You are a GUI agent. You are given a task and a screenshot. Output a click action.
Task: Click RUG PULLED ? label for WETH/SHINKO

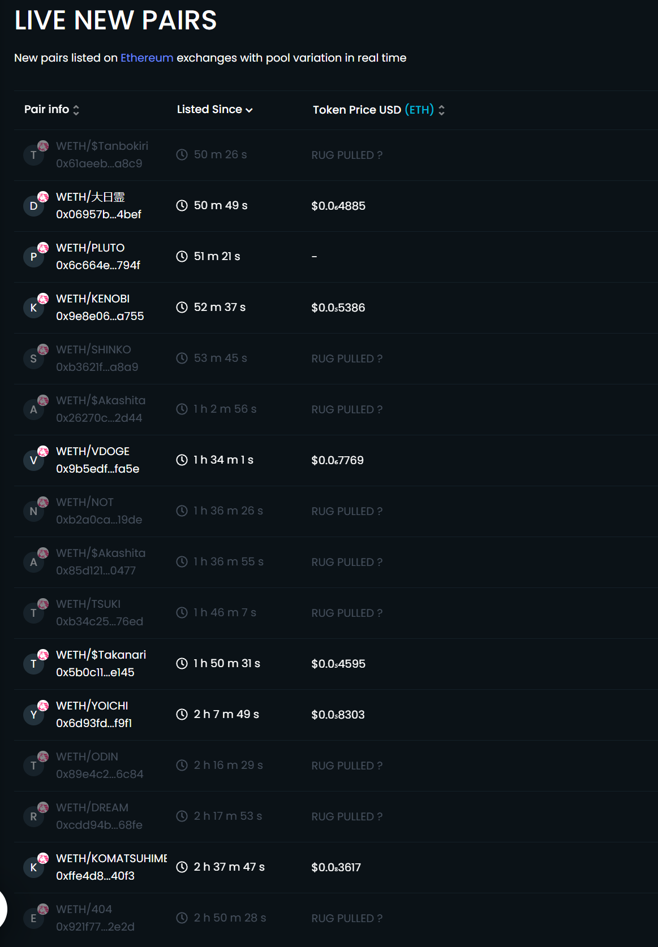click(347, 358)
